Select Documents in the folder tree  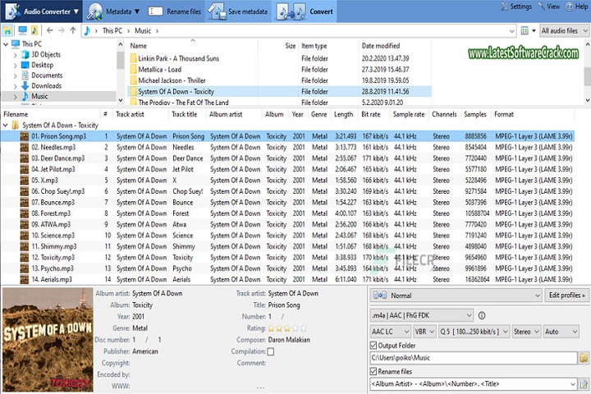coord(47,76)
